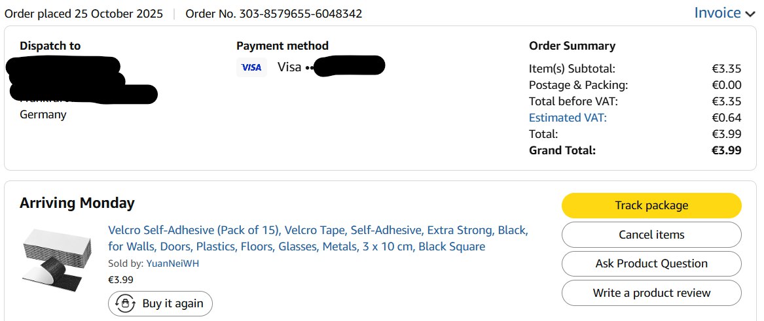Click the Payment method heading
The image size is (764, 321).
(x=282, y=46)
